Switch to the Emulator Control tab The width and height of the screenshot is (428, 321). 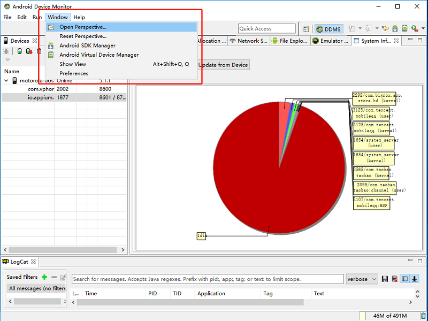pyautogui.click(x=331, y=41)
